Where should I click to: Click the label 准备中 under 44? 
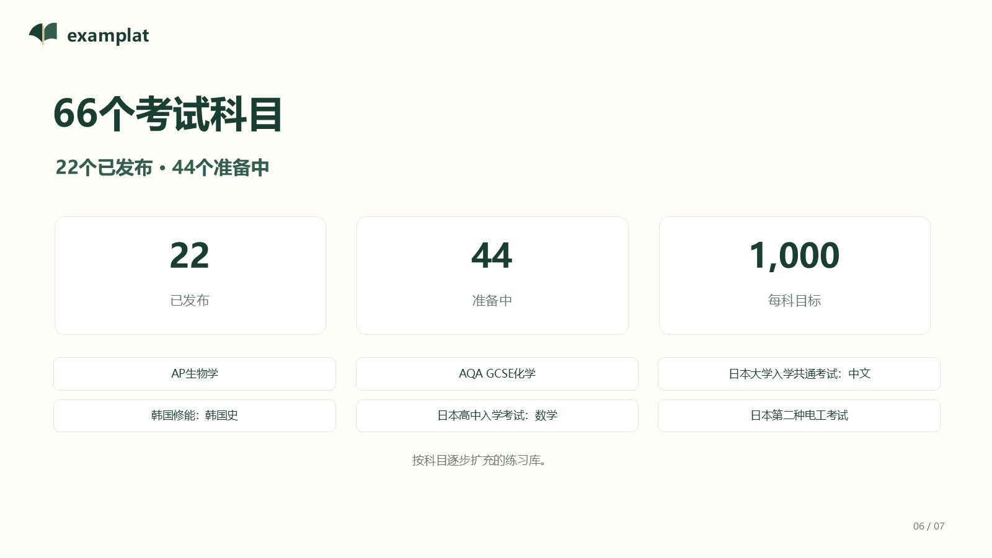coord(492,301)
